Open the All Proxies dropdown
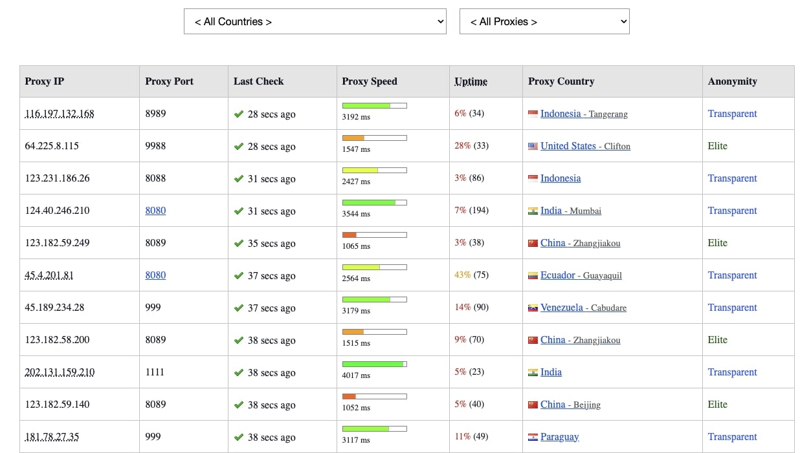 [x=544, y=21]
